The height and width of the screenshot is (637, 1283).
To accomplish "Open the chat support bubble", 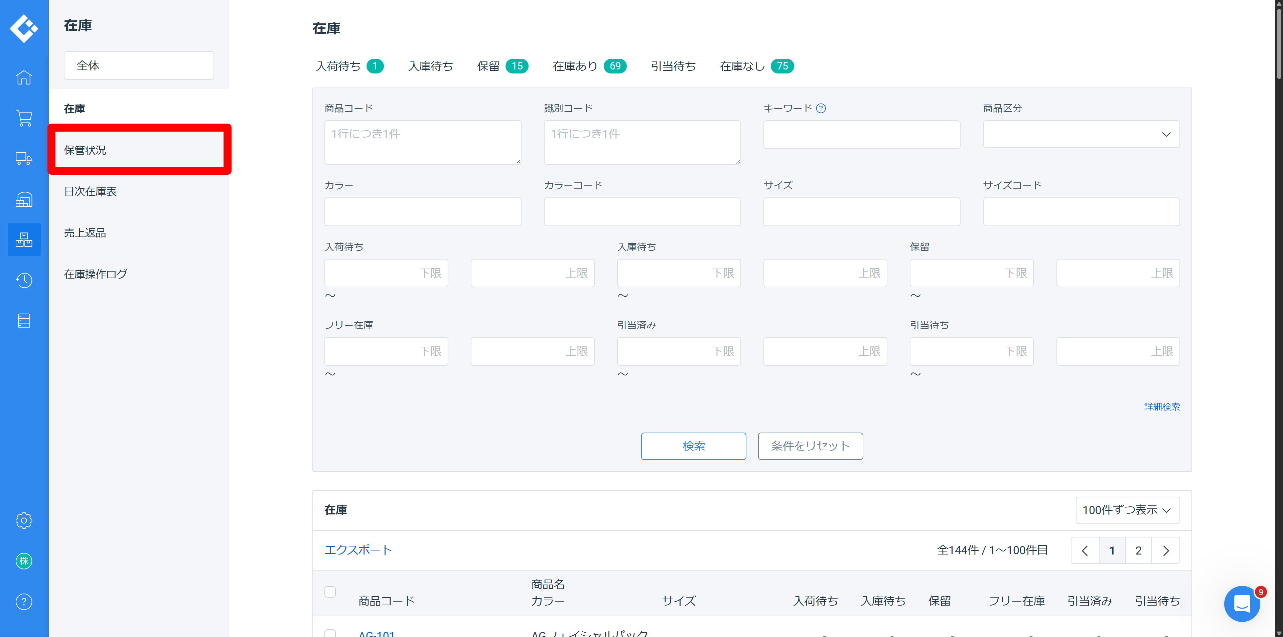I will coord(1242,604).
